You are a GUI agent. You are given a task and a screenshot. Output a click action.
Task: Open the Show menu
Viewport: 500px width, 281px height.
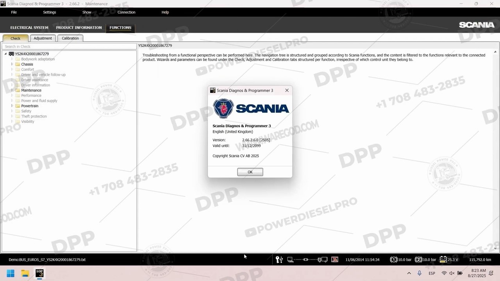point(87,12)
